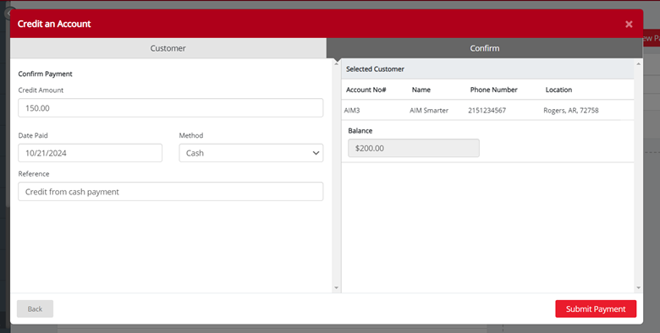Screen dimensions: 660x333
Task: Click the Reference text field
Action: [x=170, y=192]
